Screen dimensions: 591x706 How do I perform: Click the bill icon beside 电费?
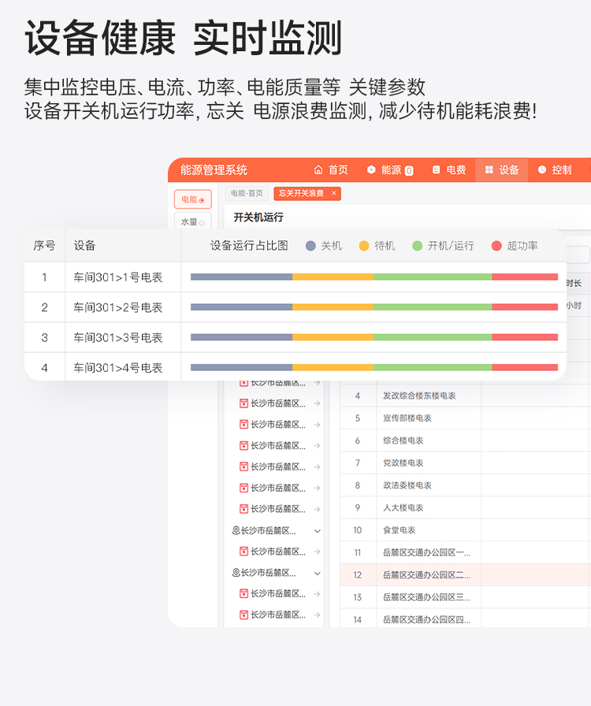pyautogui.click(x=436, y=169)
